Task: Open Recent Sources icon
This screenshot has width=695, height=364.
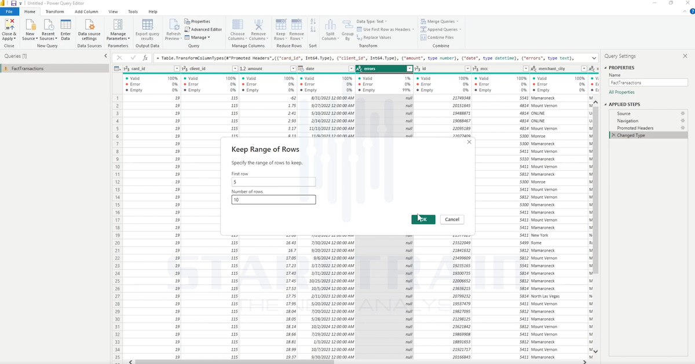Action: coord(48,25)
